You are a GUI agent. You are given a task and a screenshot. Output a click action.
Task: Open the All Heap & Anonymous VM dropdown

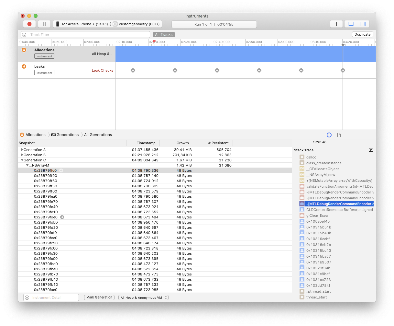click(143, 297)
